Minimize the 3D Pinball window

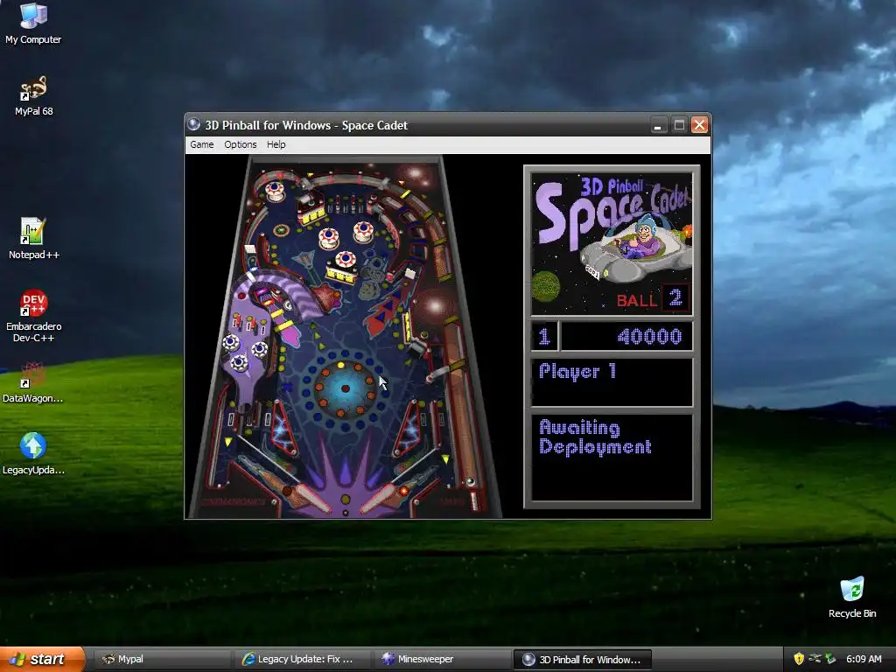click(658, 125)
